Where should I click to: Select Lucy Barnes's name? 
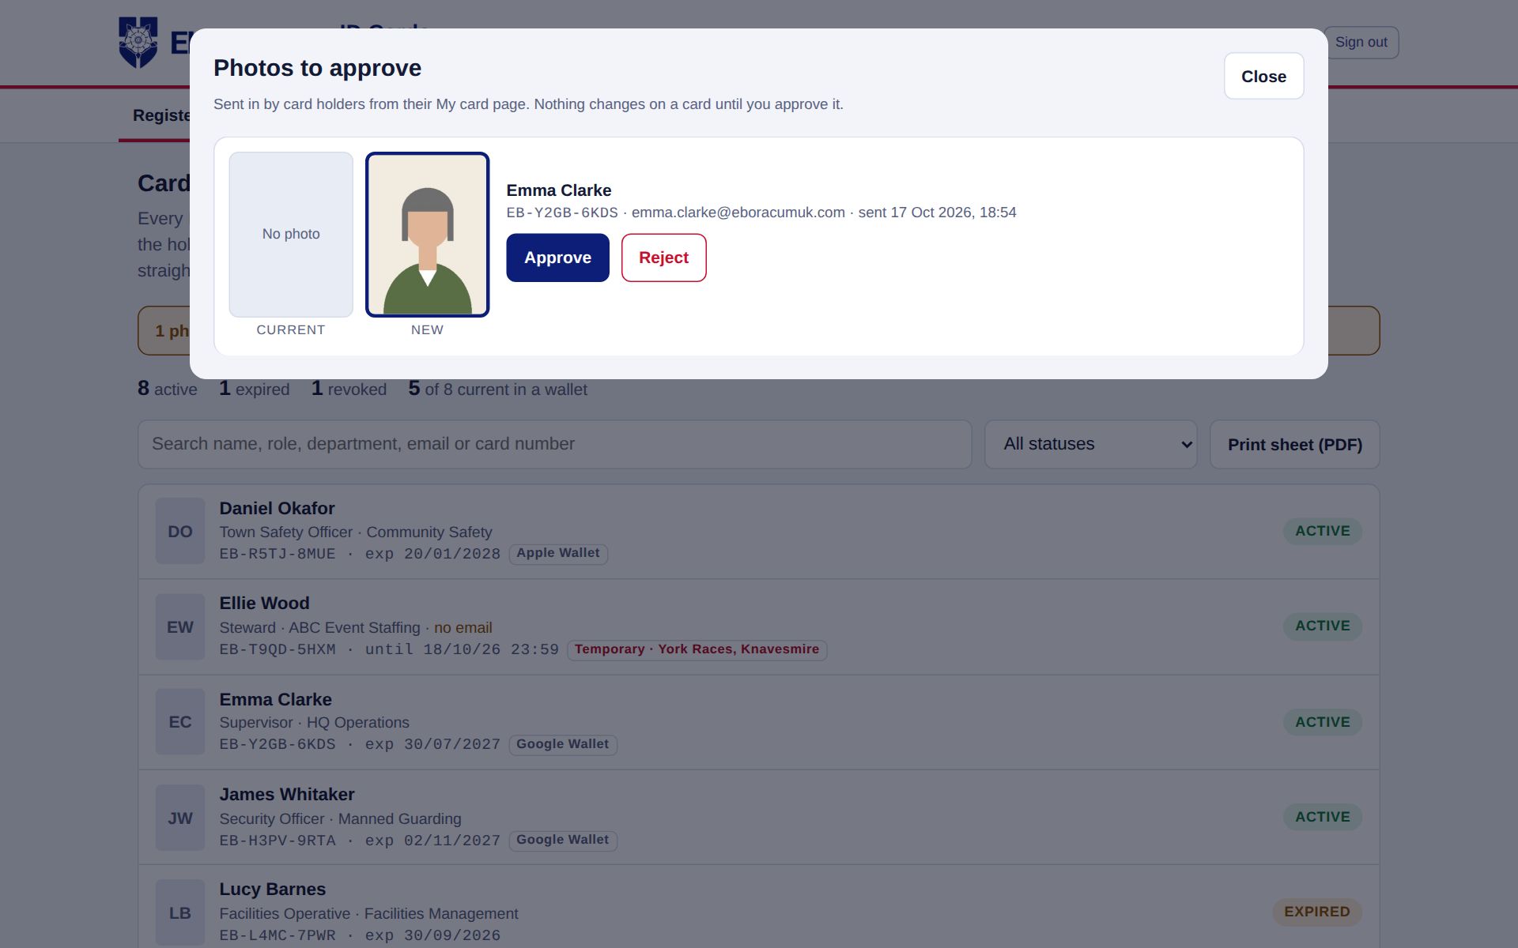[x=272, y=889]
